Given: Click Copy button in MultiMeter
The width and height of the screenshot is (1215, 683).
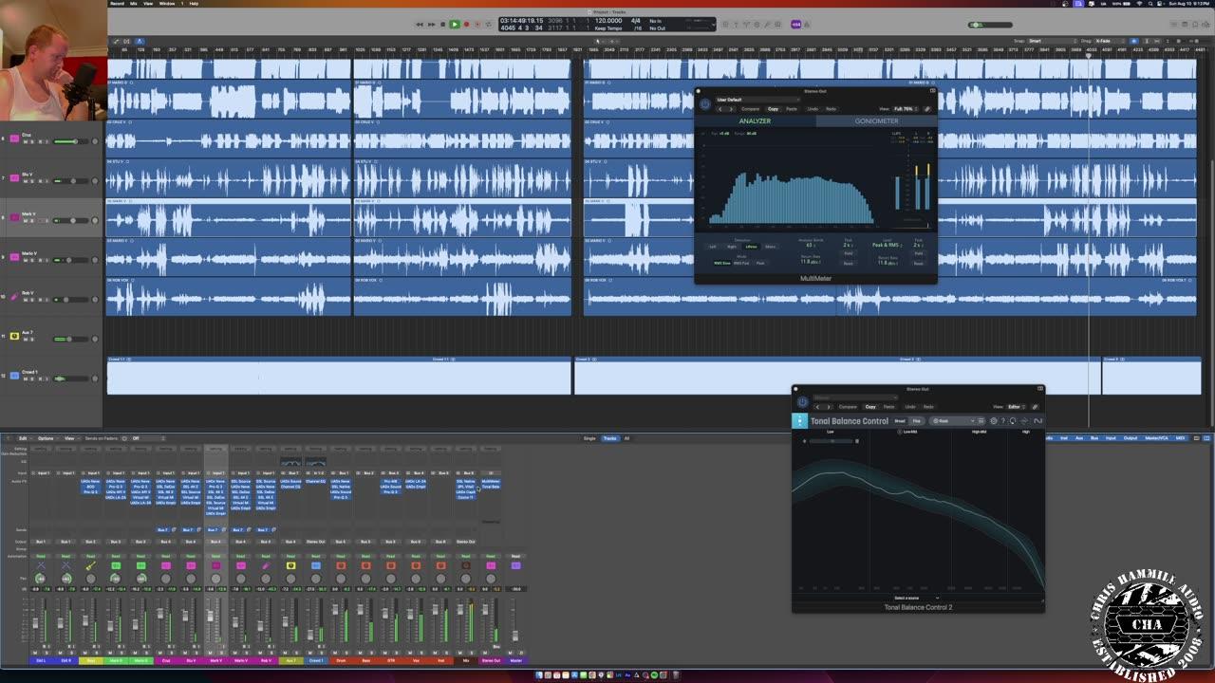Looking at the screenshot, I should 774,109.
